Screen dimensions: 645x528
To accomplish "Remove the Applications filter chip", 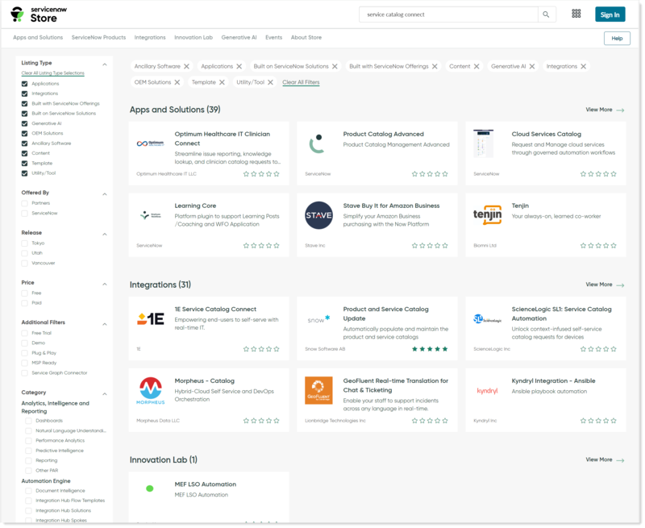I will coord(239,66).
